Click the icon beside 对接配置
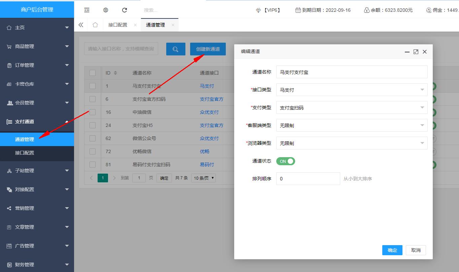The width and height of the screenshot is (459, 272). click(9, 189)
